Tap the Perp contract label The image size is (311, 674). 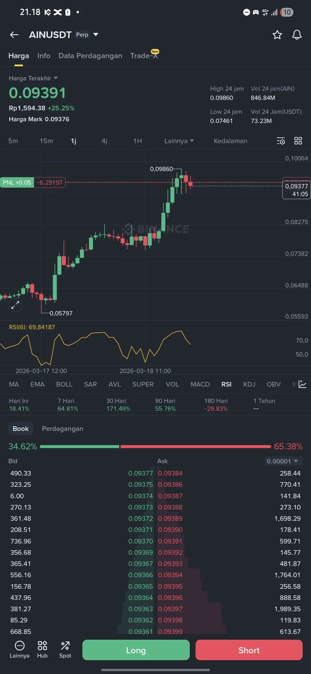click(x=82, y=35)
